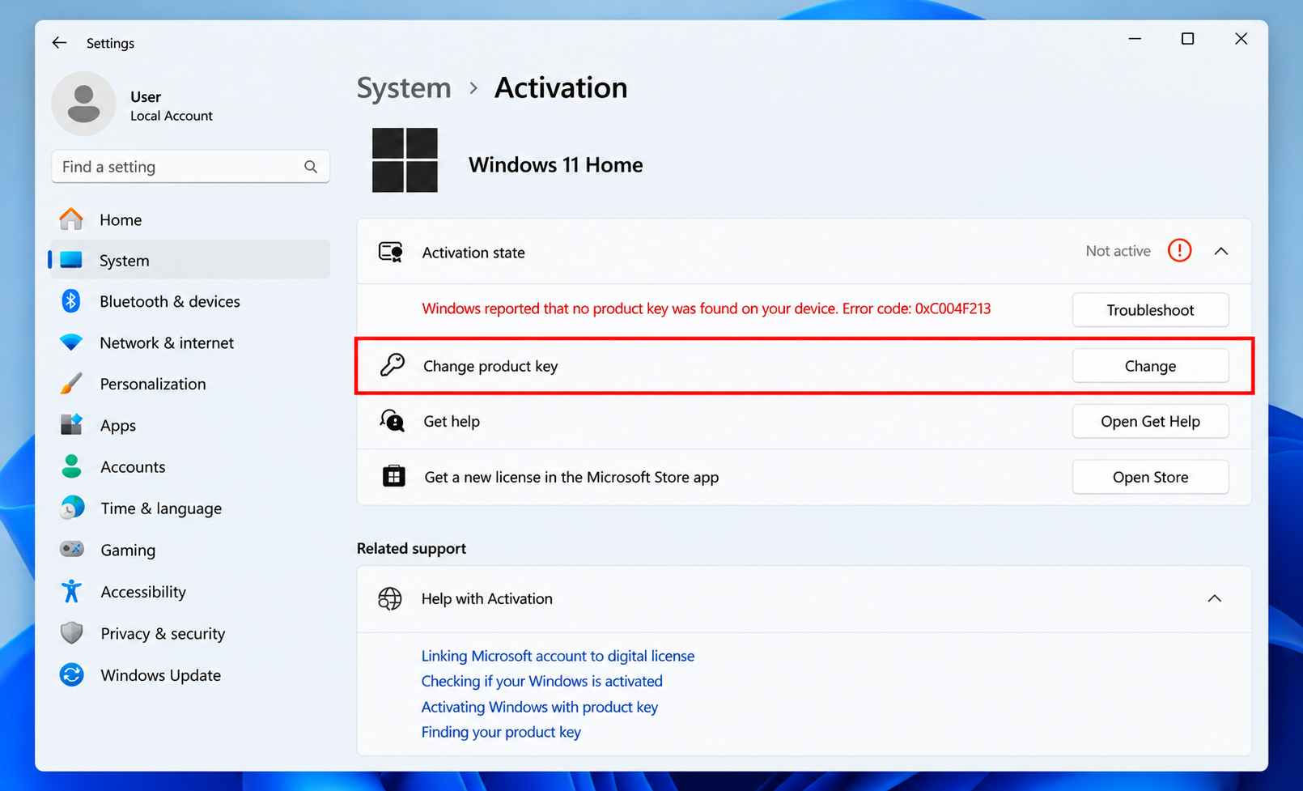Click the Apps icon in sidebar

coord(71,425)
